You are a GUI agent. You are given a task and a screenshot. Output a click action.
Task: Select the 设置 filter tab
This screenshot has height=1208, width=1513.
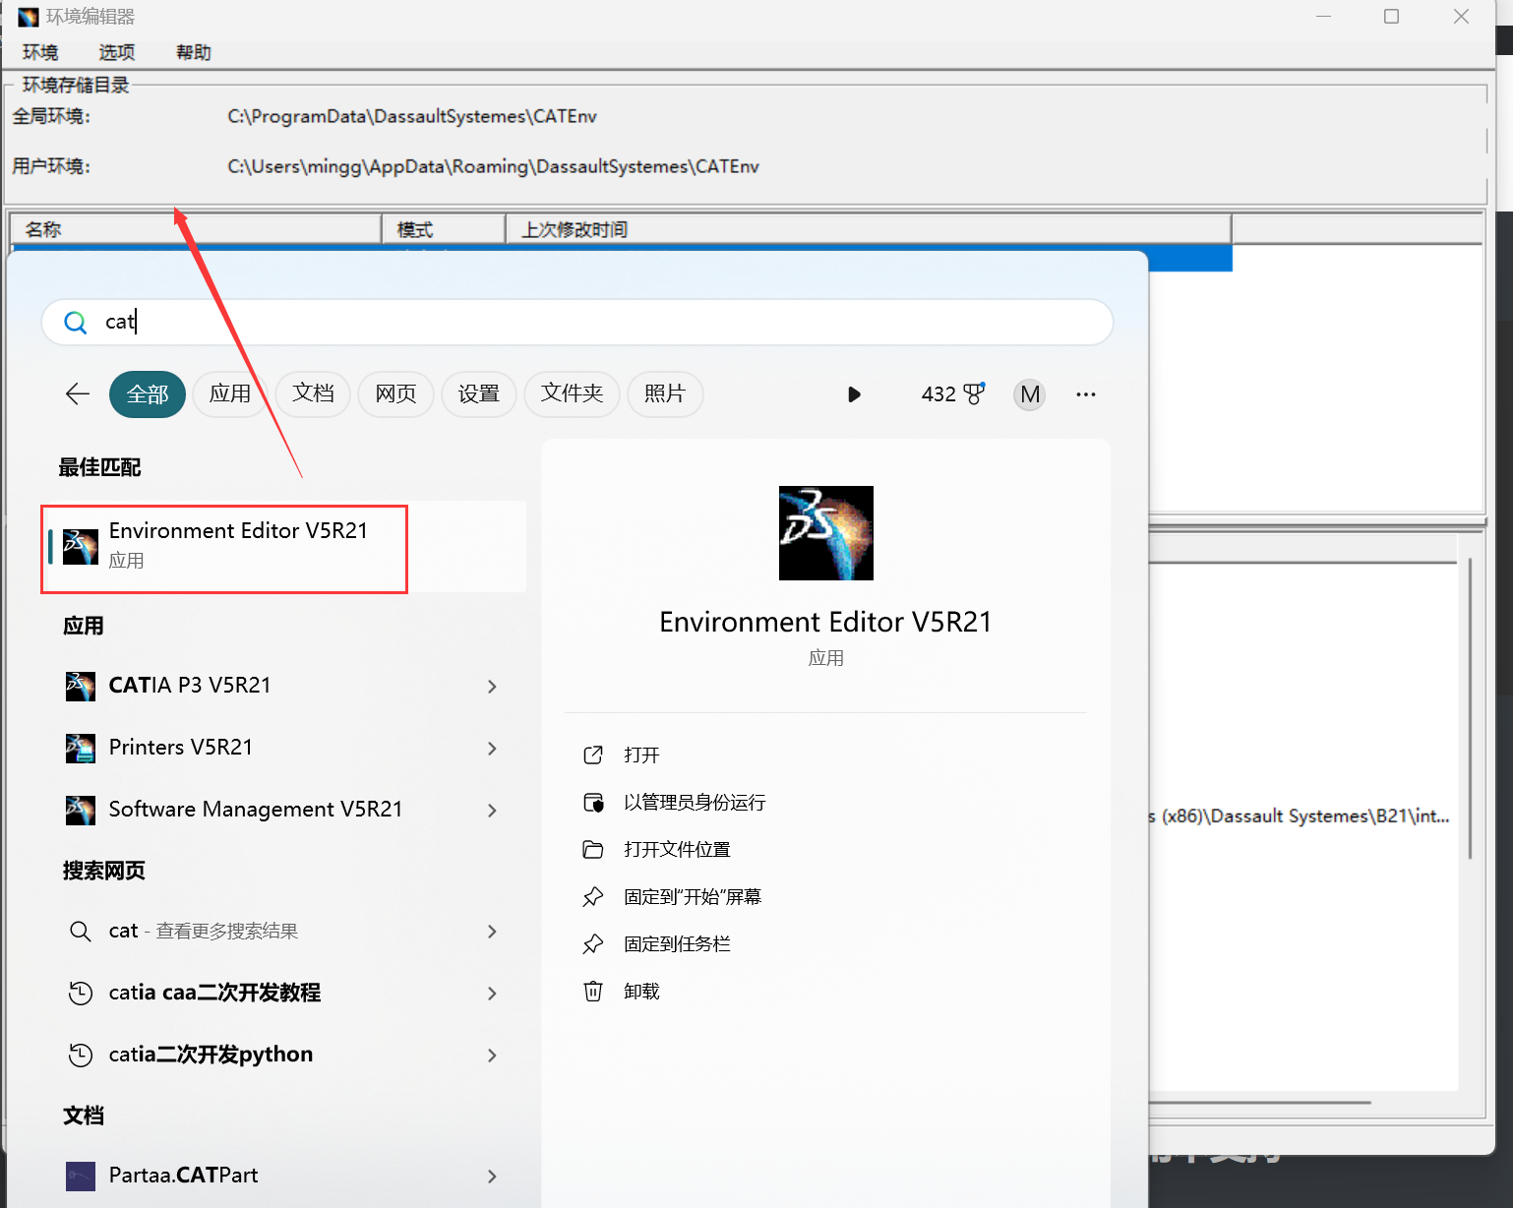pyautogui.click(x=479, y=394)
